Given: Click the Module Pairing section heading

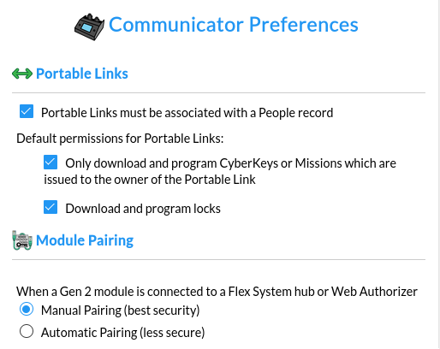Looking at the screenshot, I should pyautogui.click(x=85, y=240).
